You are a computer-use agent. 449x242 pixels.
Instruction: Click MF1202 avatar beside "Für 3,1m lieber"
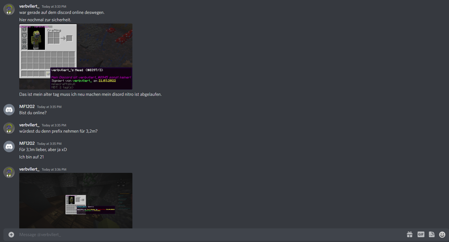click(9, 147)
